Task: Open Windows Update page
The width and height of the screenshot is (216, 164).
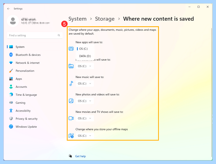Action: (34, 127)
